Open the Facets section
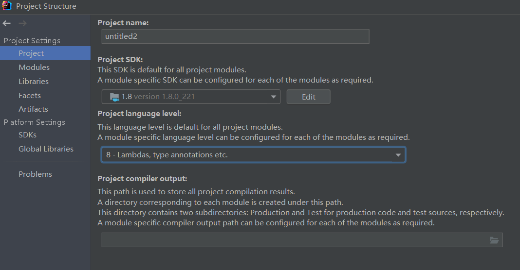The height and width of the screenshot is (270, 520). (30, 96)
